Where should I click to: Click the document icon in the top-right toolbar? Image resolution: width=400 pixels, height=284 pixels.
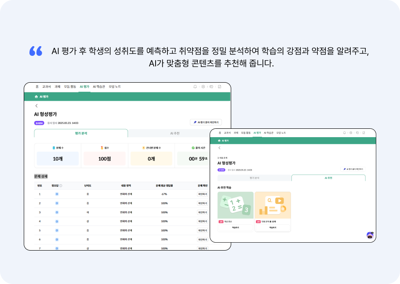[218, 87]
